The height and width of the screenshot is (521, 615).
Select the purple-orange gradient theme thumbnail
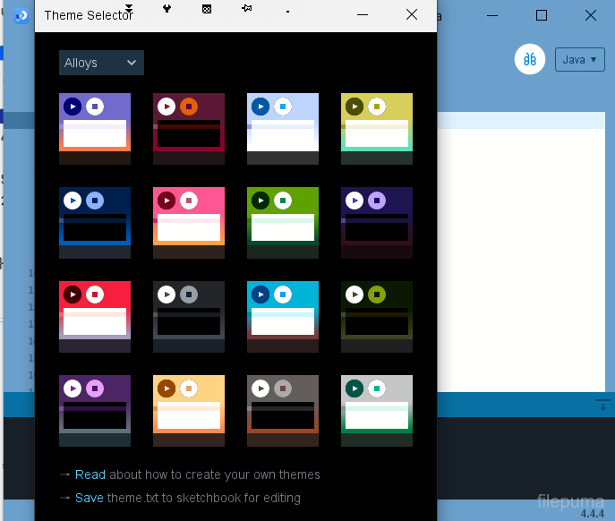(95, 129)
